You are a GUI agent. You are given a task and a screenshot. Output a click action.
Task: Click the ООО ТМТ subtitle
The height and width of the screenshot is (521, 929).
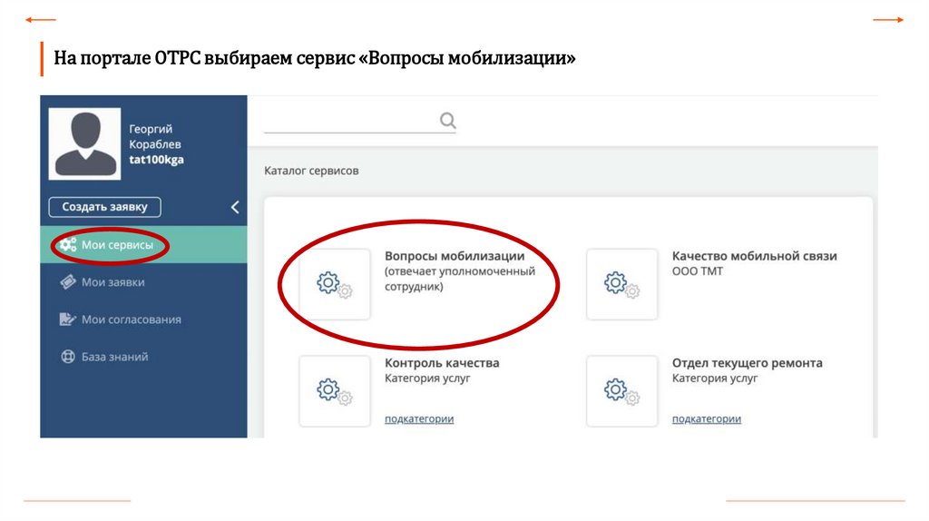(x=698, y=271)
